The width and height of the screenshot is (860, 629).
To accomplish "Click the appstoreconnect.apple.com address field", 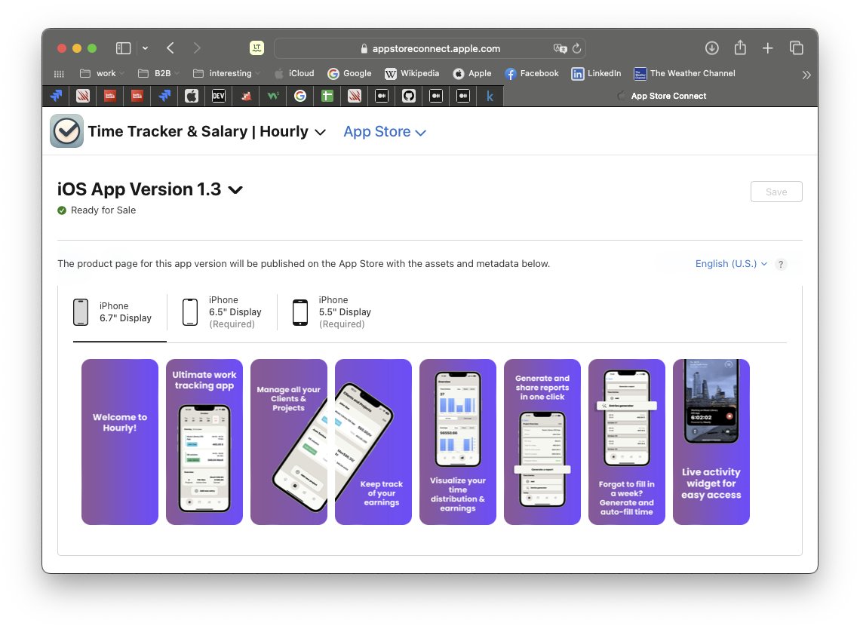I will pos(430,48).
